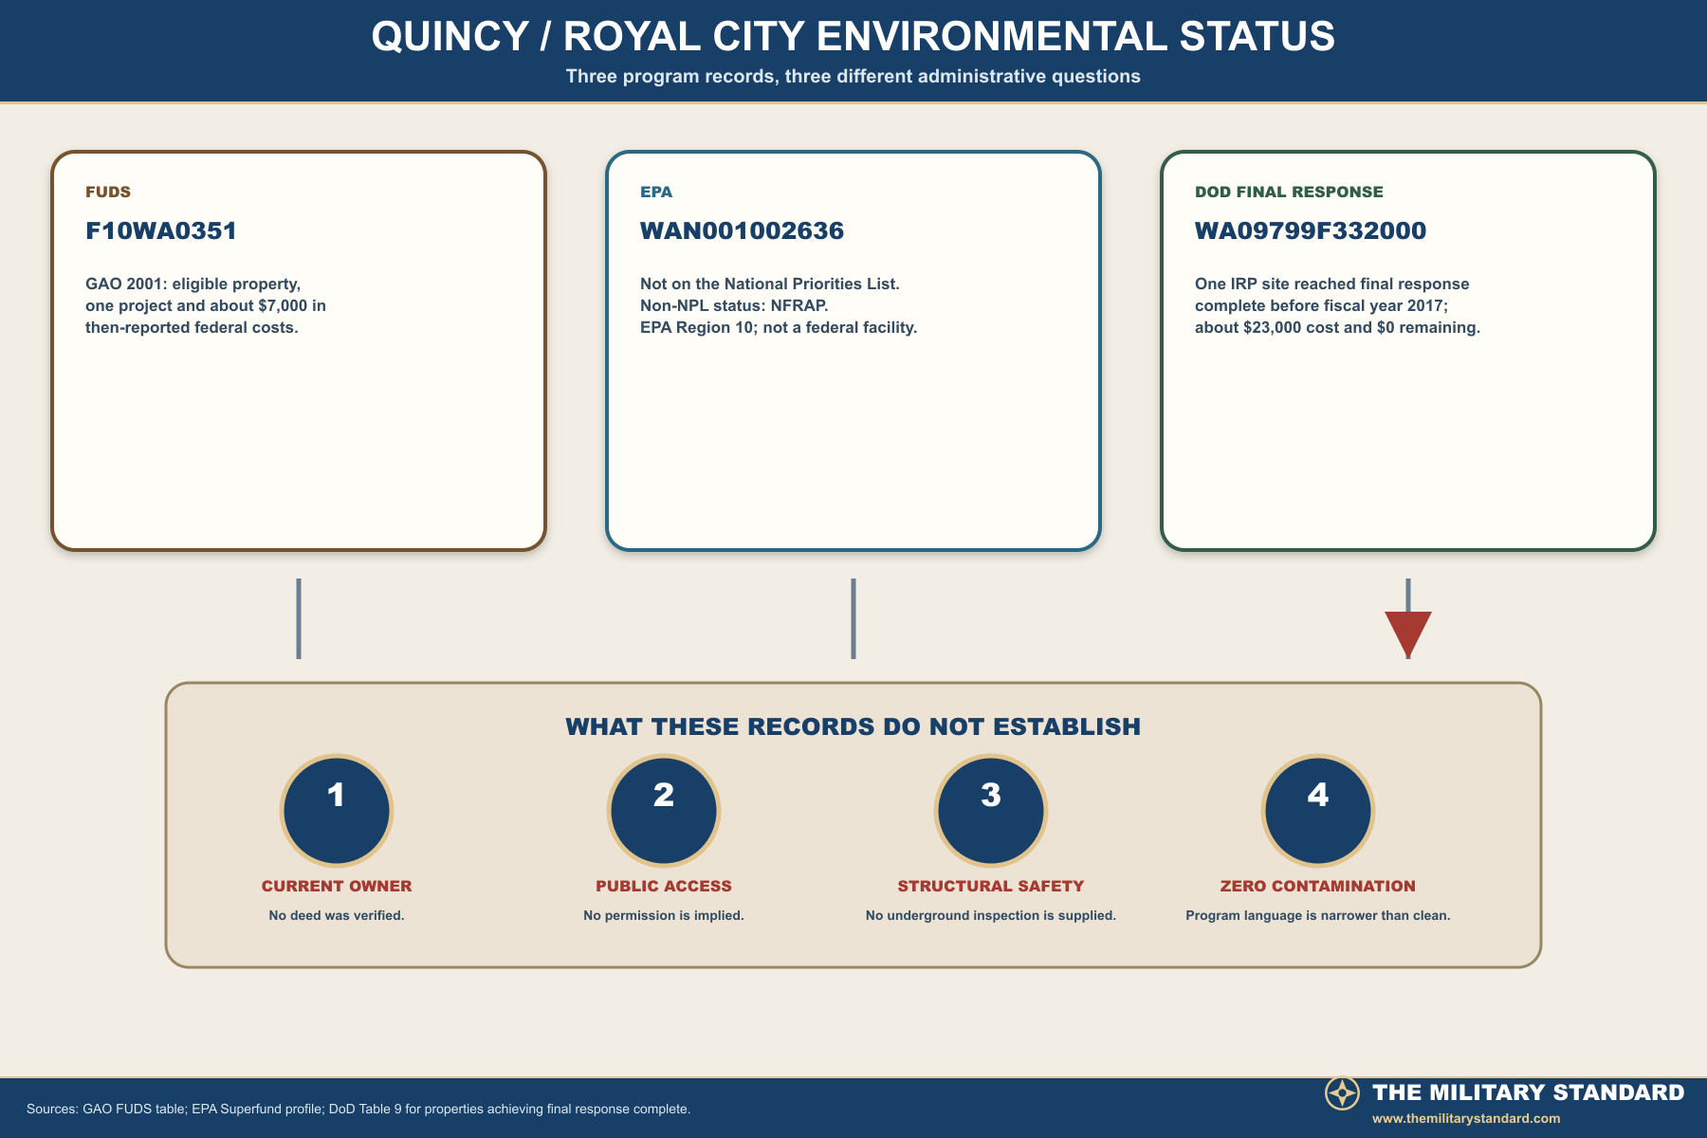Click numbered circle 4 above Zero Contamination
Viewport: 1707px width, 1138px height.
tap(1318, 811)
